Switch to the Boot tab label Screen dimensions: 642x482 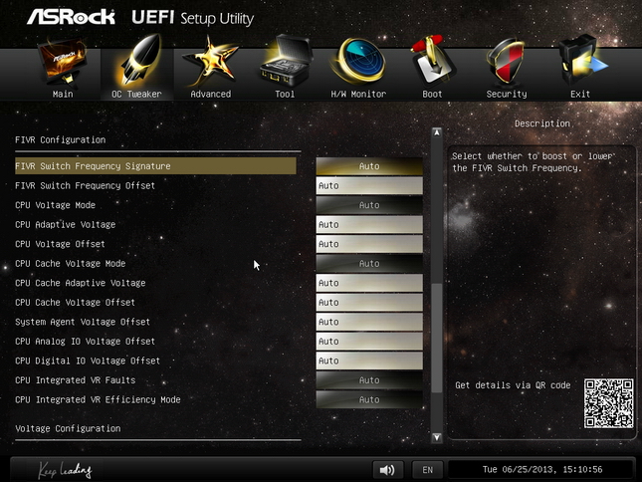pyautogui.click(x=432, y=95)
